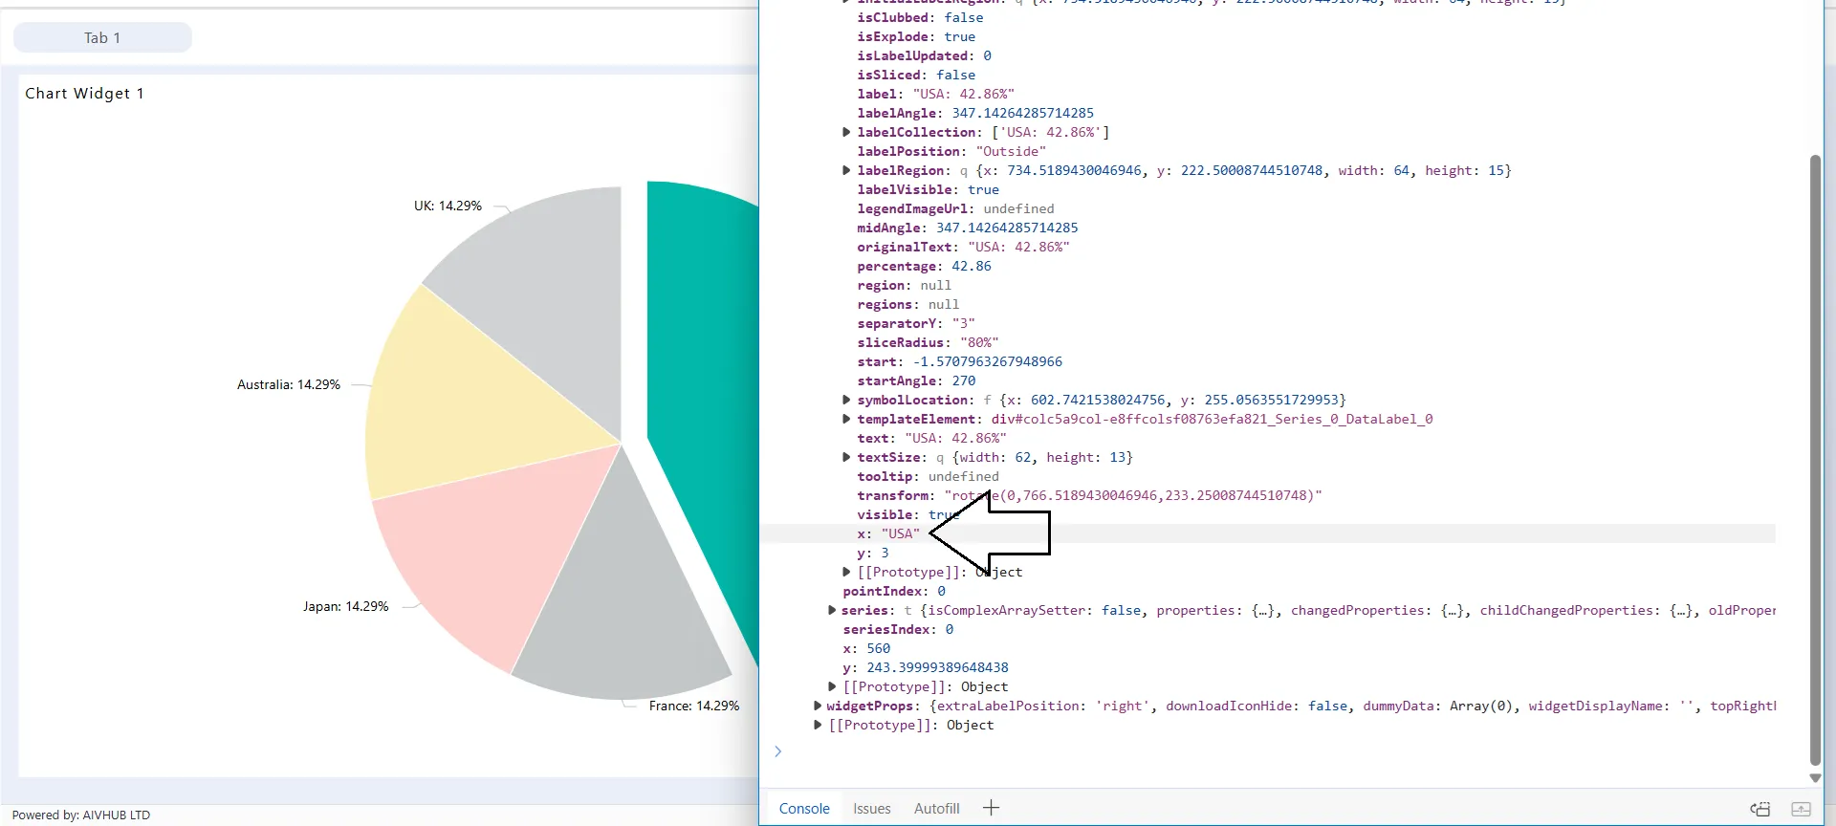Expand the [[Prototype]] entry below y: 3
Image resolution: width=1836 pixels, height=826 pixels.
click(846, 572)
